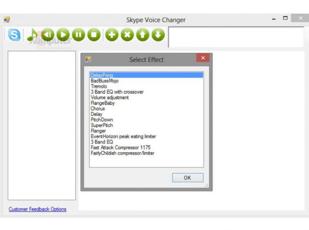
Task: Close the Select Effect dialog
Action: [x=203, y=58]
